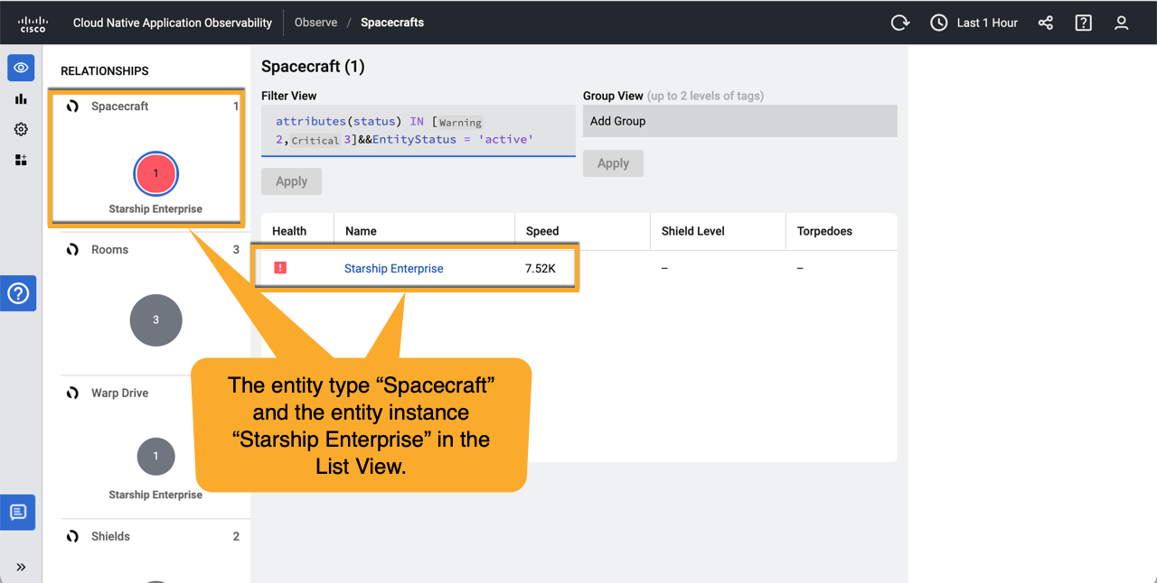Open the Starship Enterprise entity link
Viewport: 1157px width, 583px height.
(393, 268)
